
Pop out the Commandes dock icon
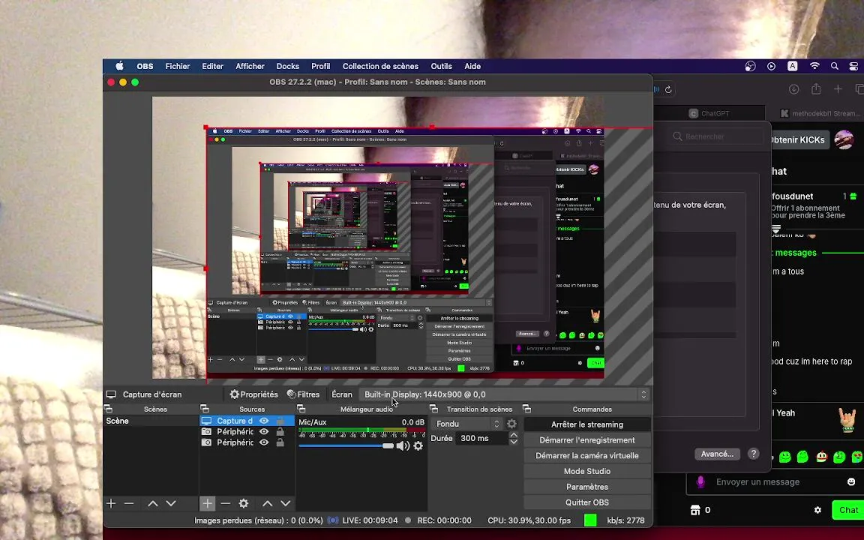click(x=526, y=409)
